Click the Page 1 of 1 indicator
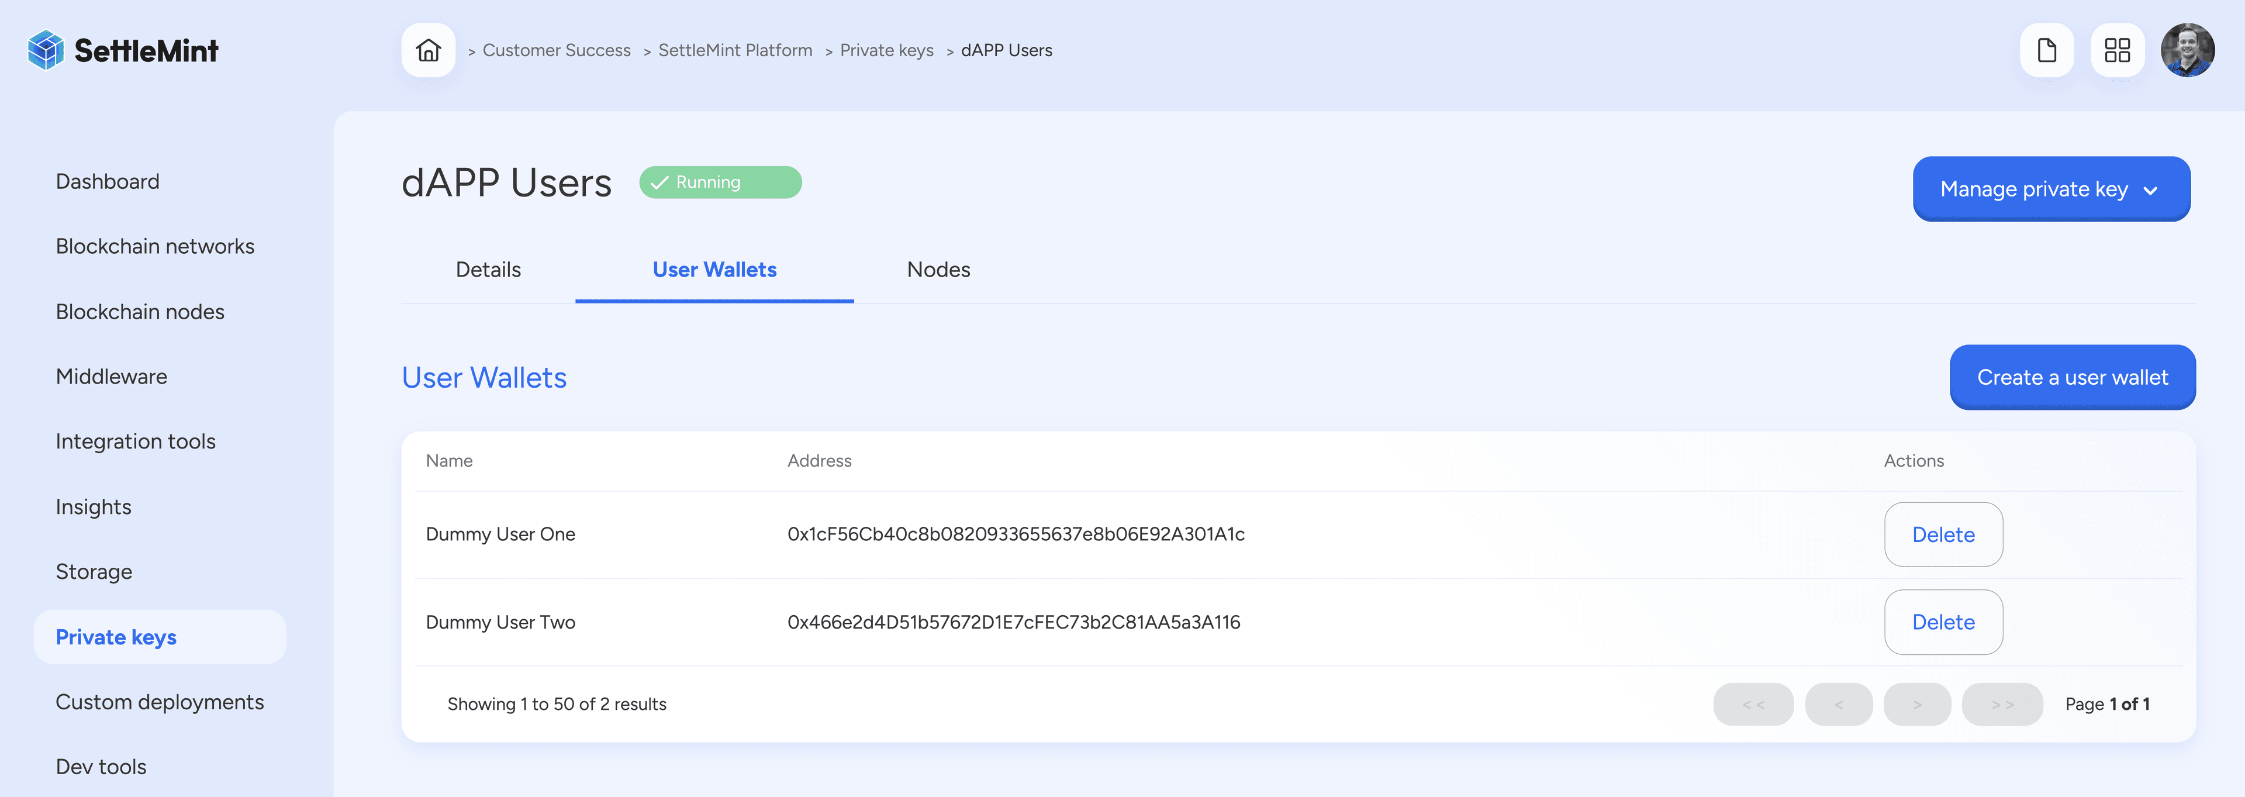 point(2106,703)
